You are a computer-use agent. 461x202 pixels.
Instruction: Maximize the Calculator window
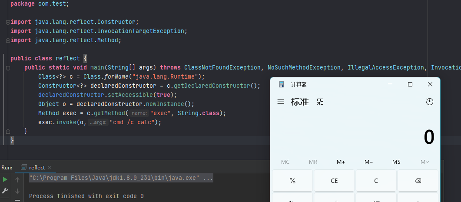pyautogui.click(x=410, y=84)
